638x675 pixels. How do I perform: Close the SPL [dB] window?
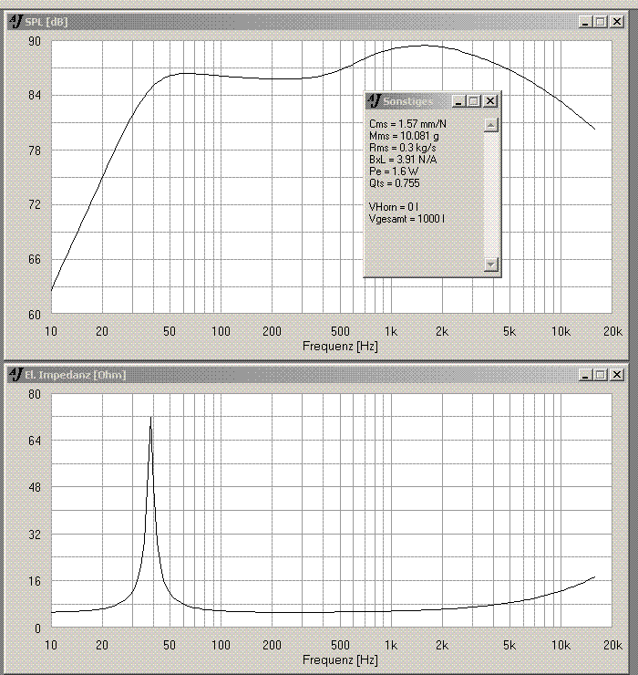tap(616, 22)
